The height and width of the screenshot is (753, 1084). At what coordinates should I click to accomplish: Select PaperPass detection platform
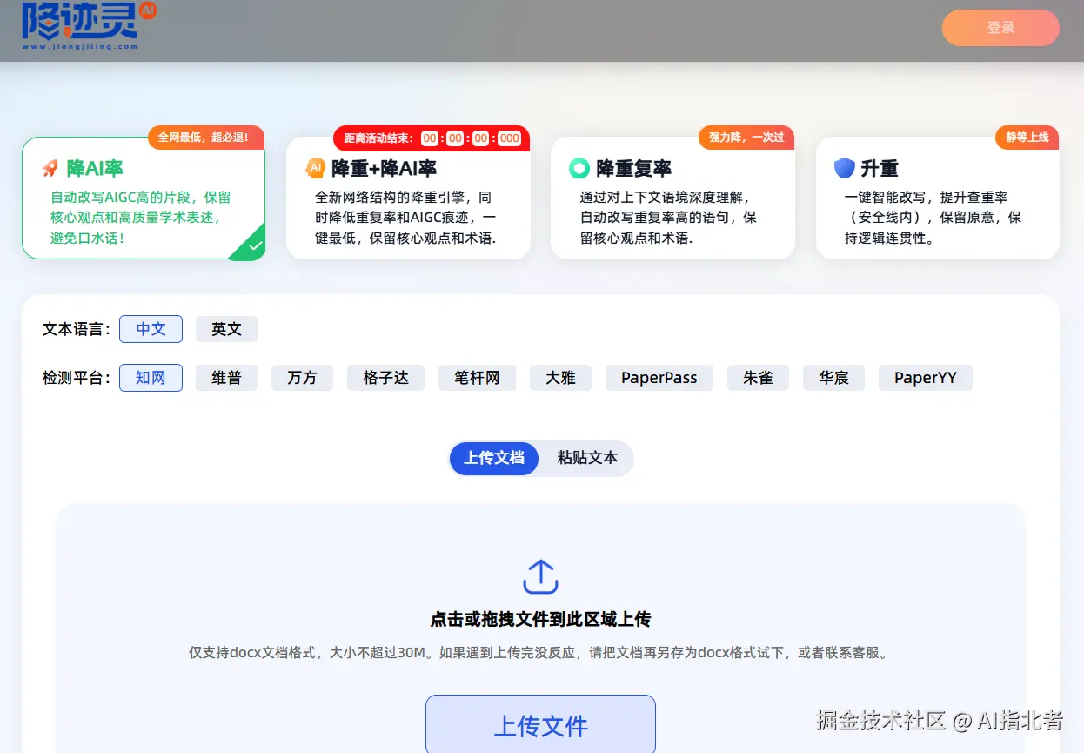[659, 378]
